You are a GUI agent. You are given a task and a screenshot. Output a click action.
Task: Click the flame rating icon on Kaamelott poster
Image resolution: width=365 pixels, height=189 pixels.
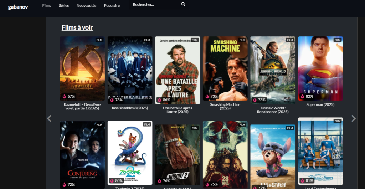[65, 96]
